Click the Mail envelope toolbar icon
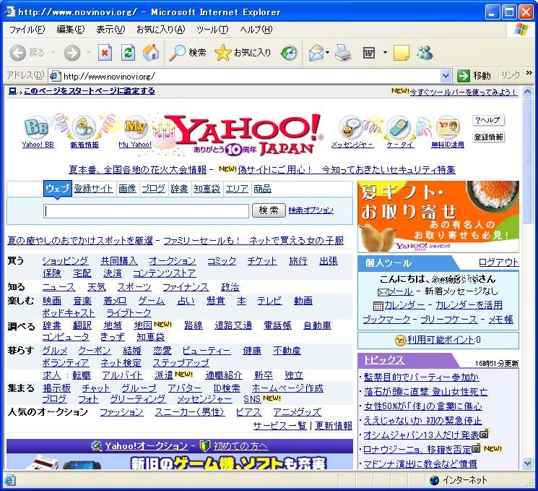 [x=316, y=53]
